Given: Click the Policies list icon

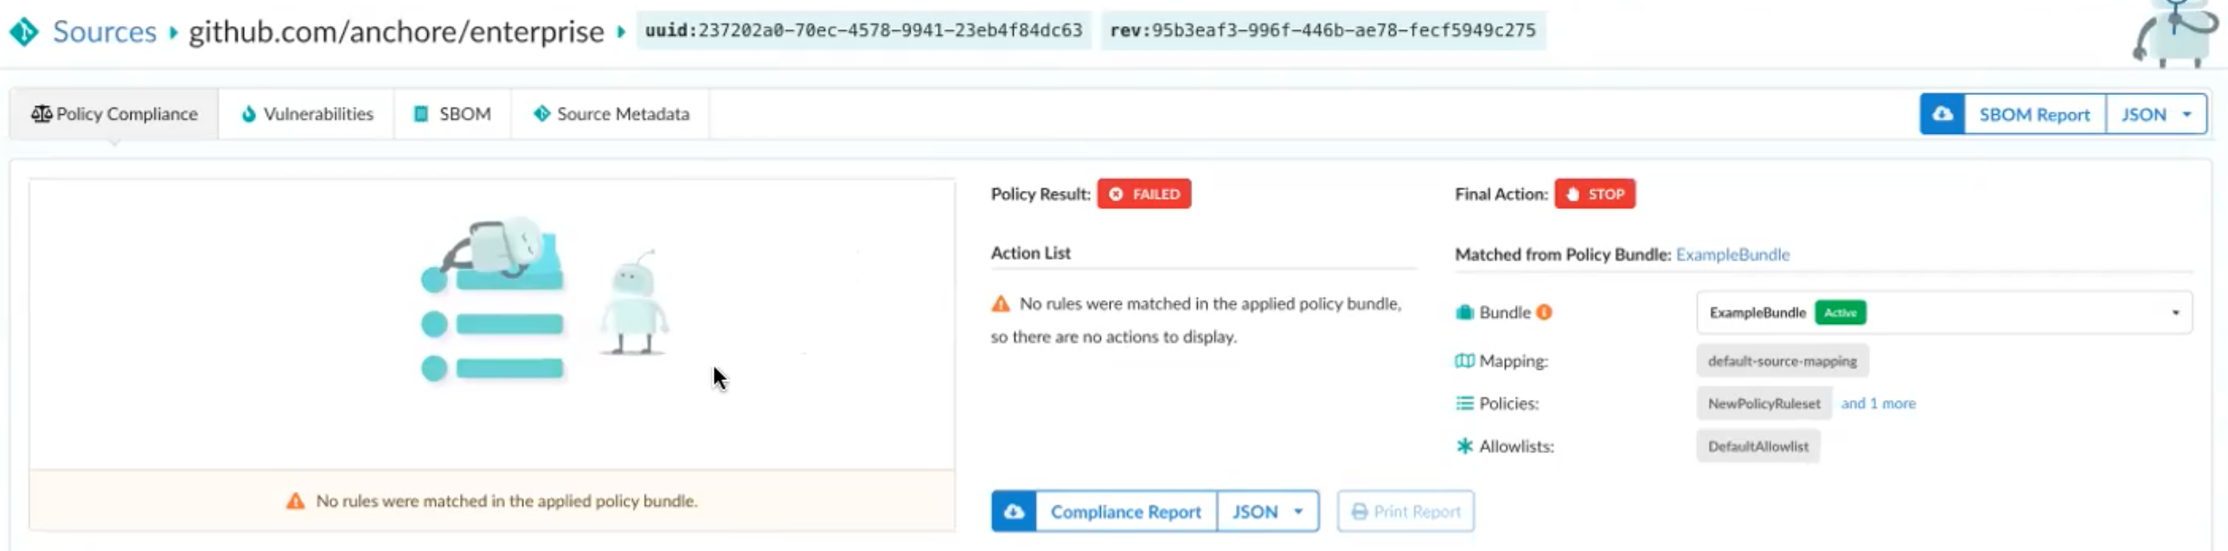Looking at the screenshot, I should [x=1464, y=403].
